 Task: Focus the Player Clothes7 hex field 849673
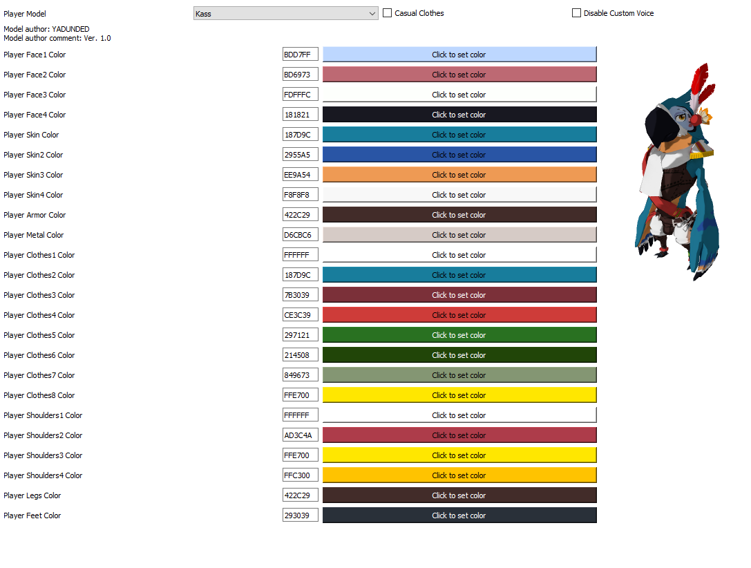pos(301,375)
